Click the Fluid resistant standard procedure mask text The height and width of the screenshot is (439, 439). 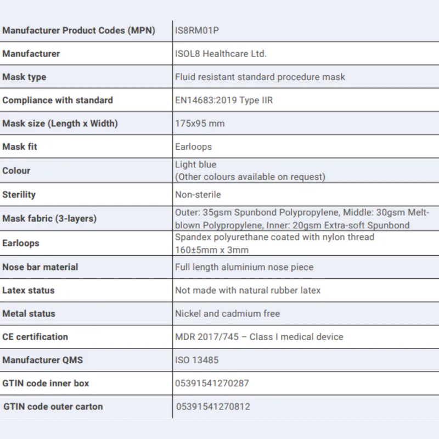tap(260, 77)
